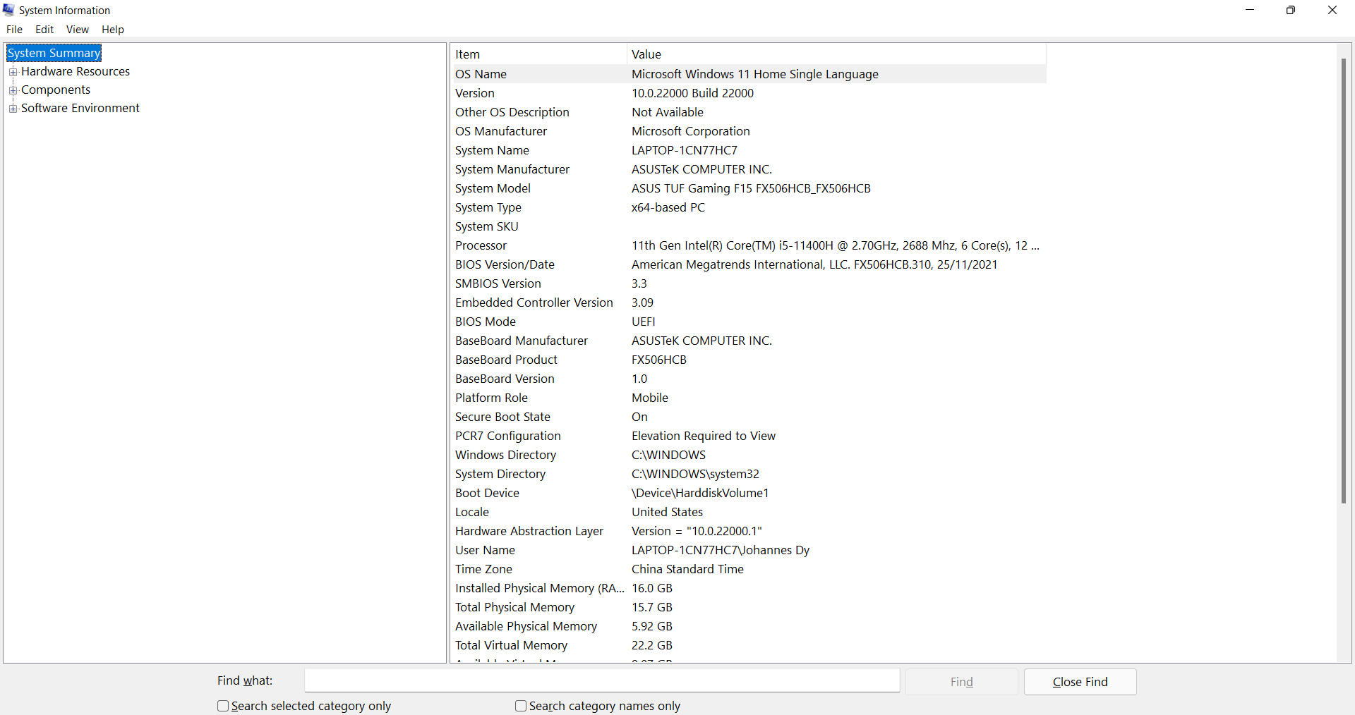Select the Total Virtual Memory row
Screen dimensions: 1355x715
pyautogui.click(x=748, y=645)
